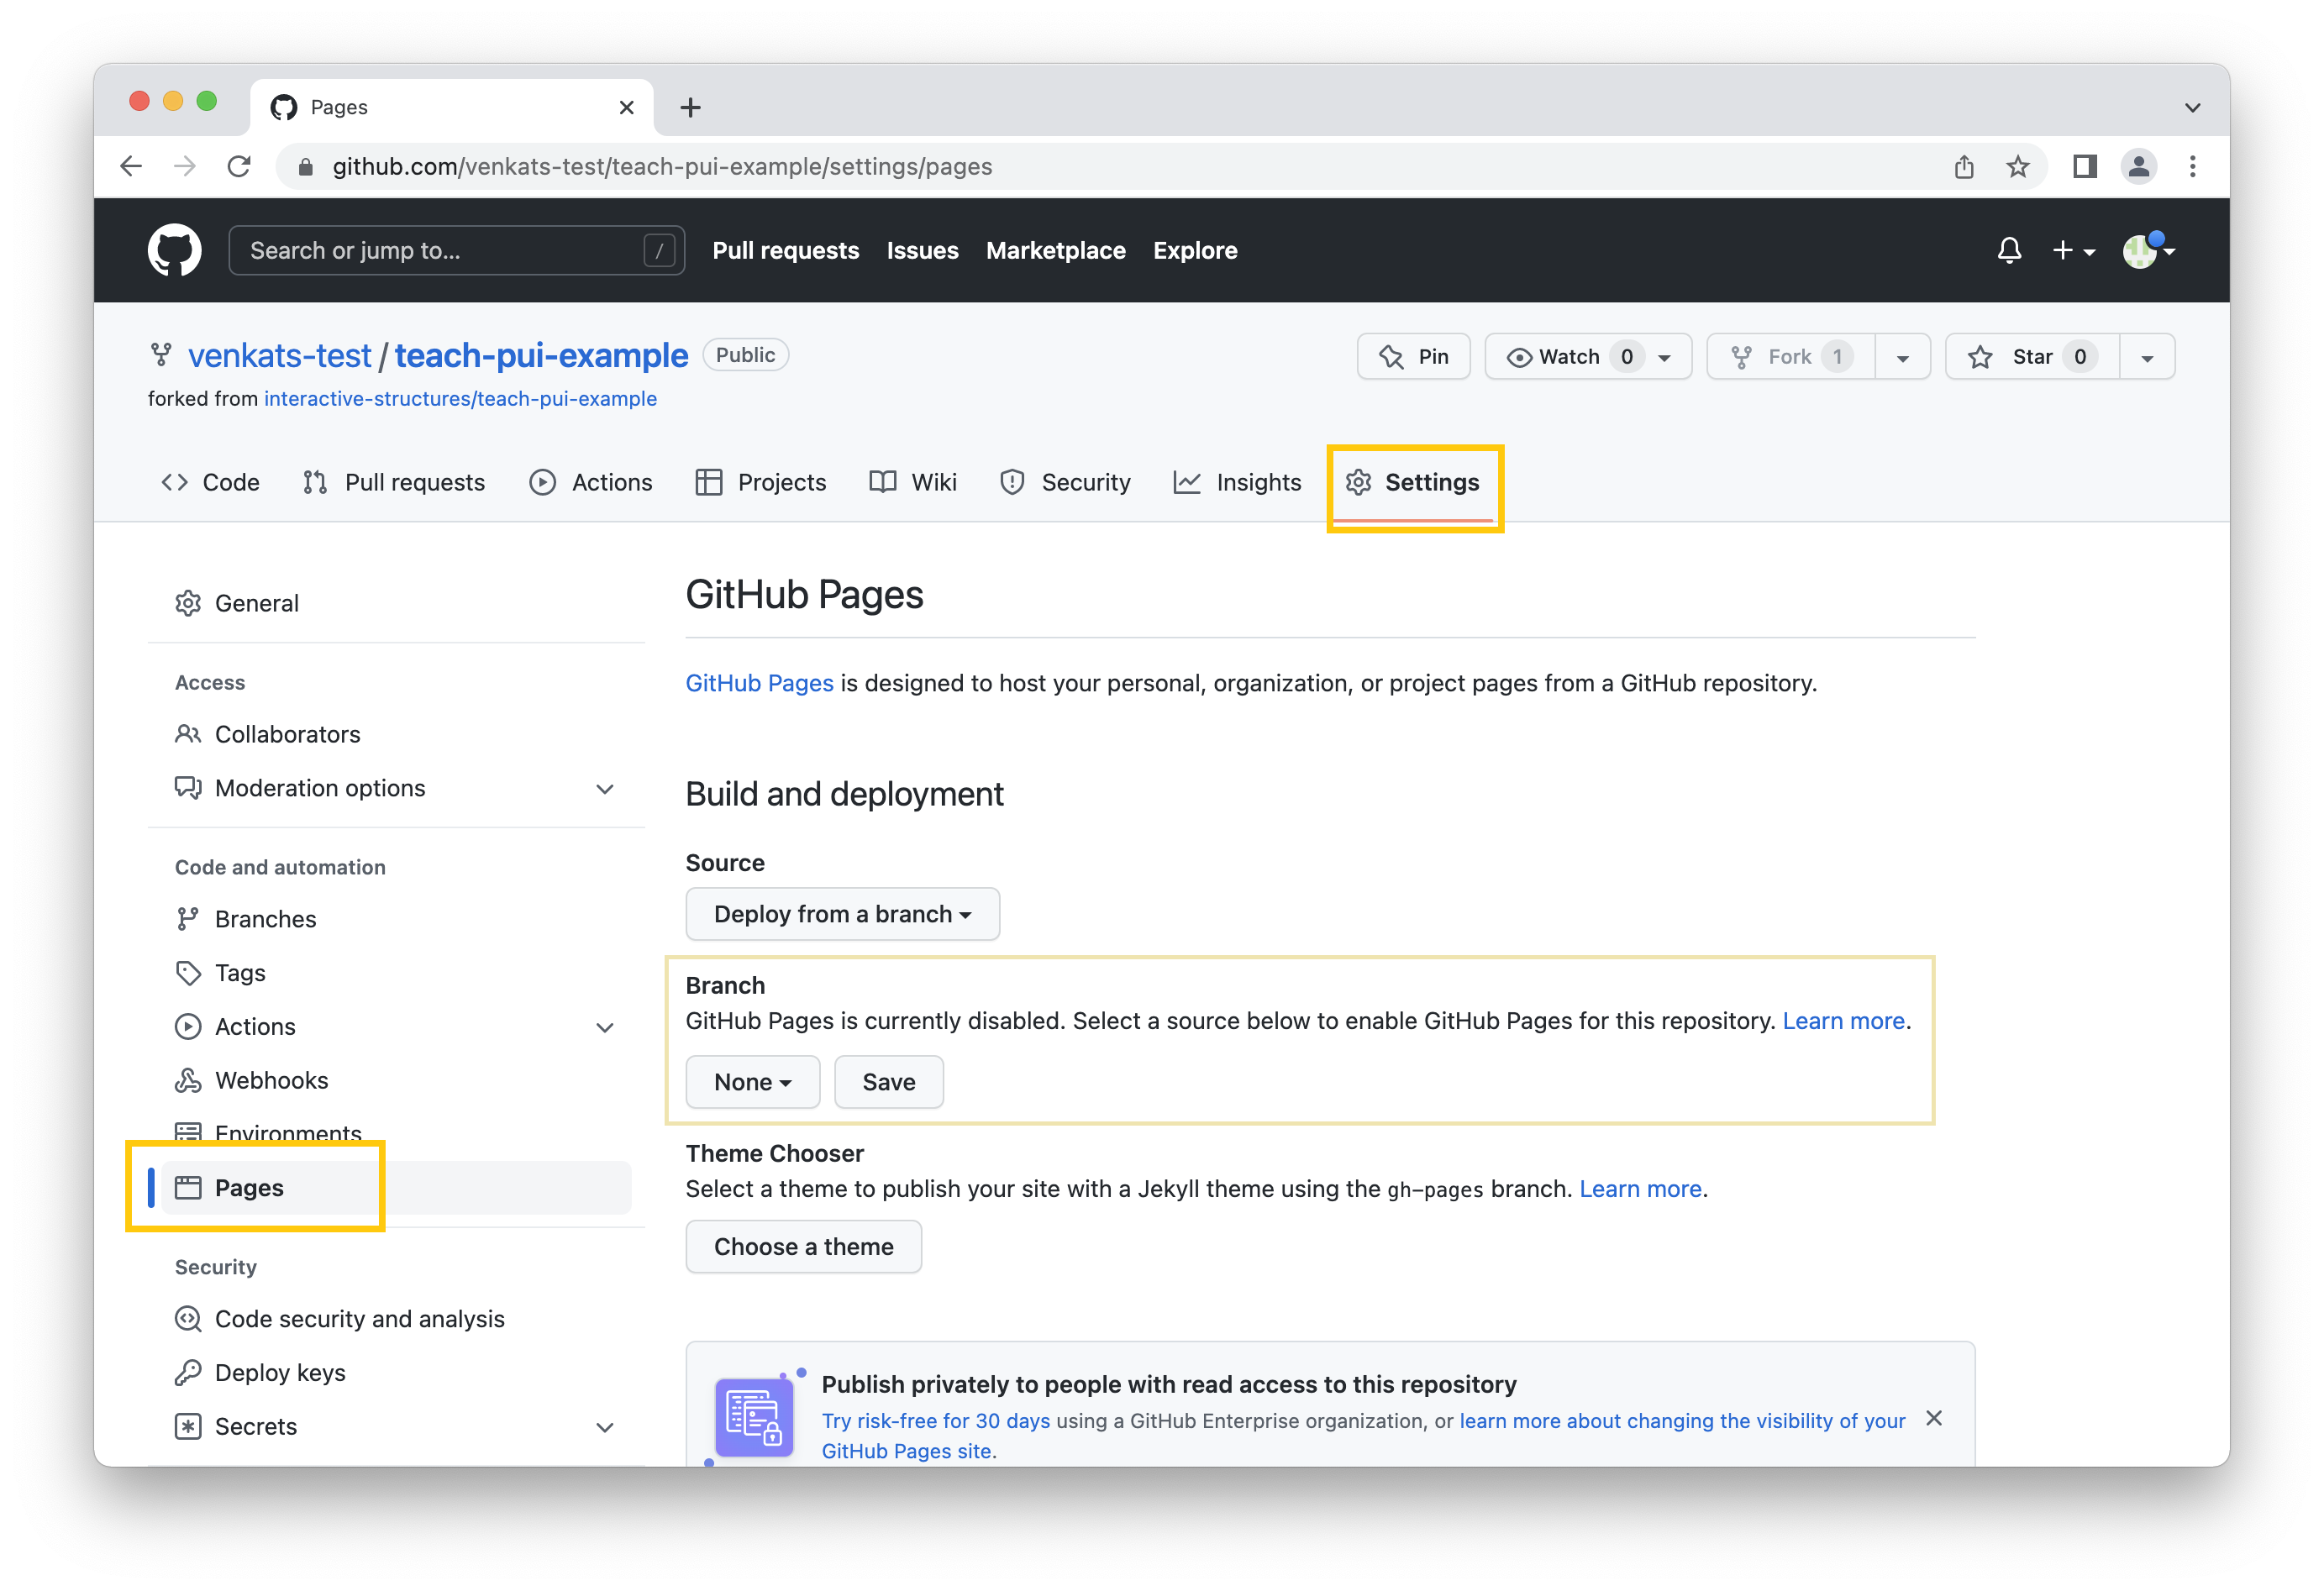
Task: Go forward using the browser forward arrow
Action: click(x=185, y=166)
